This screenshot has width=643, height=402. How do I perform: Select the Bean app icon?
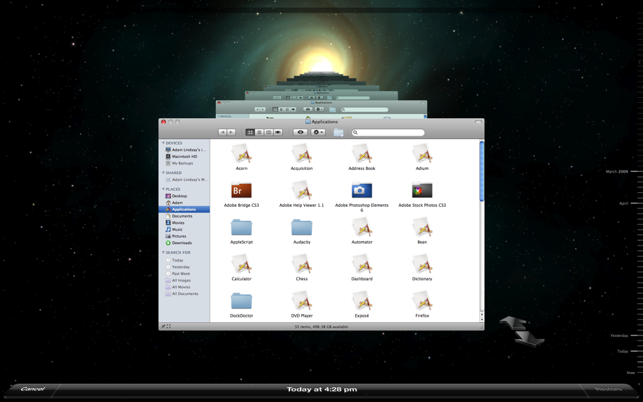(422, 227)
